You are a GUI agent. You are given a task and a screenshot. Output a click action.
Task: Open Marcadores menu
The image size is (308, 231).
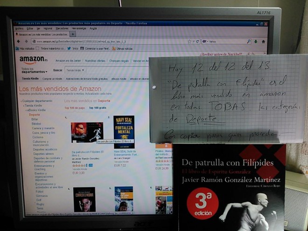(x=62, y=28)
